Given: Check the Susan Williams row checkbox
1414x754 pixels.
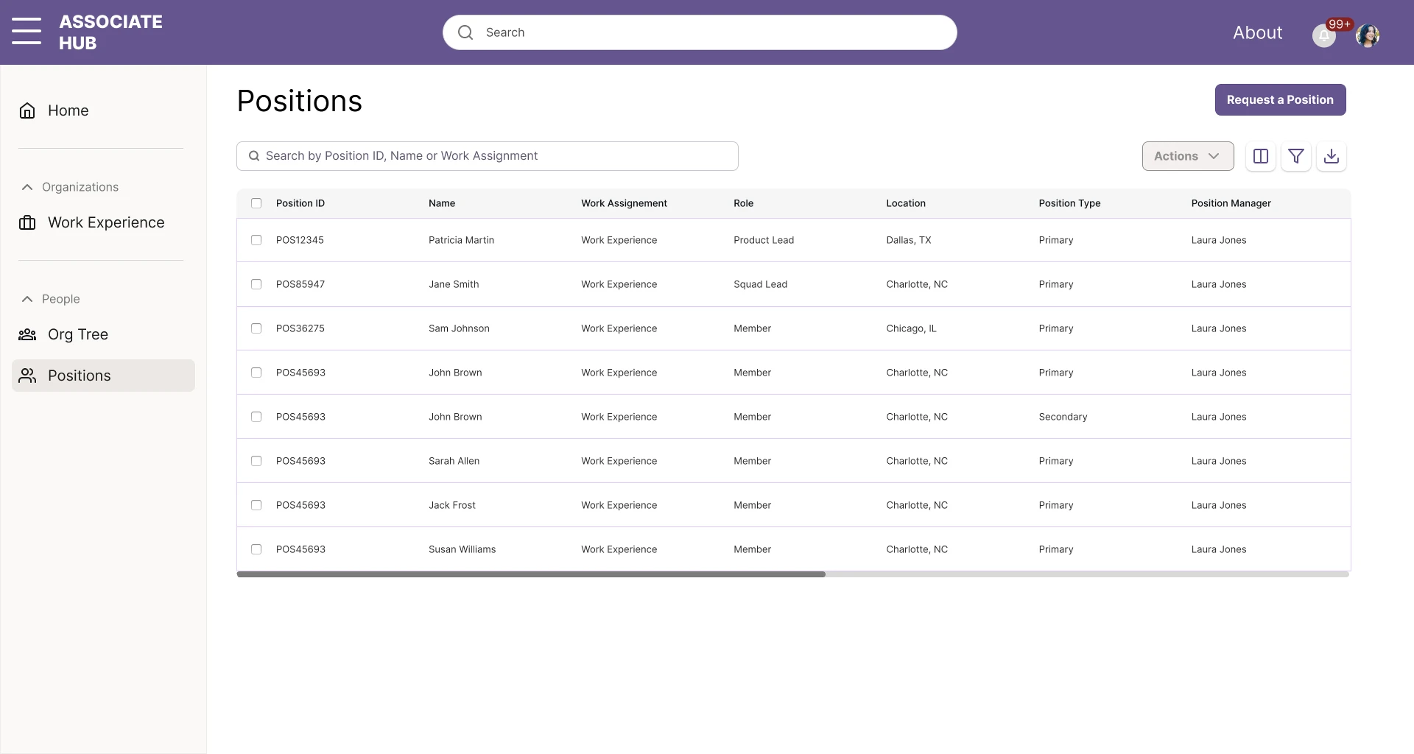Looking at the screenshot, I should pyautogui.click(x=256, y=549).
